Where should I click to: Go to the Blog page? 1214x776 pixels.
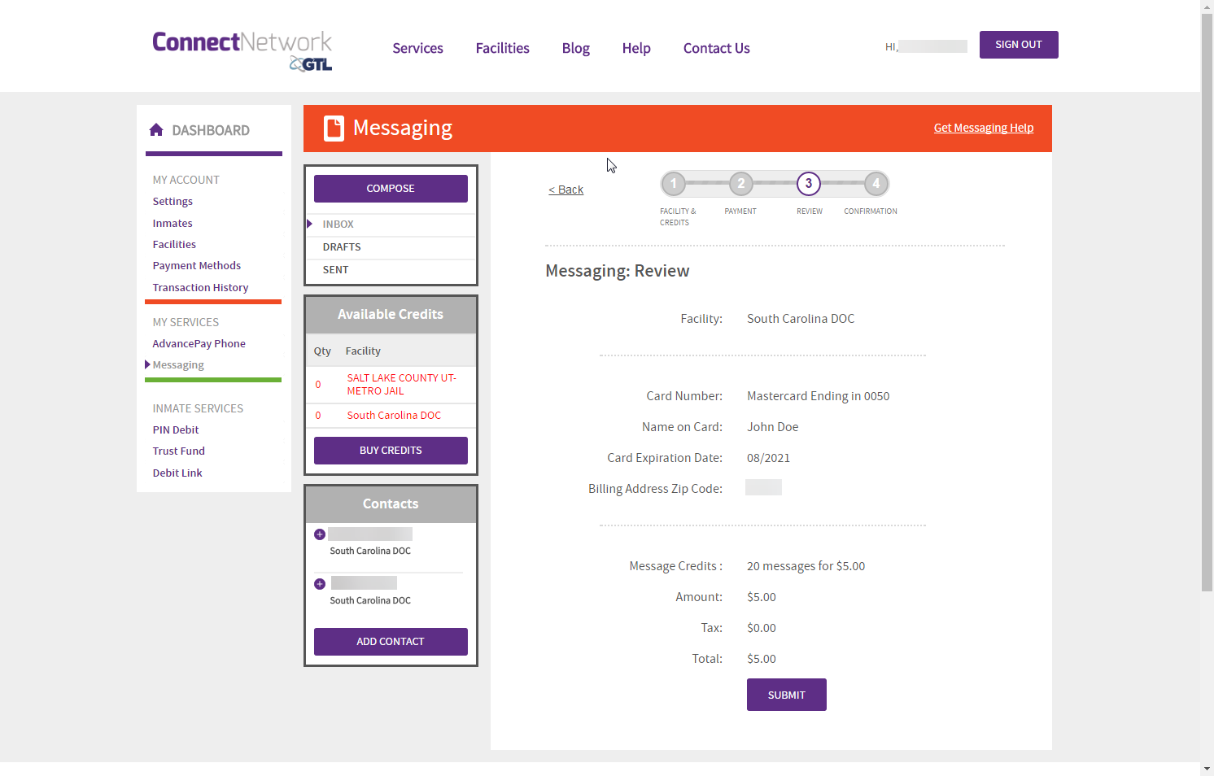(x=575, y=48)
